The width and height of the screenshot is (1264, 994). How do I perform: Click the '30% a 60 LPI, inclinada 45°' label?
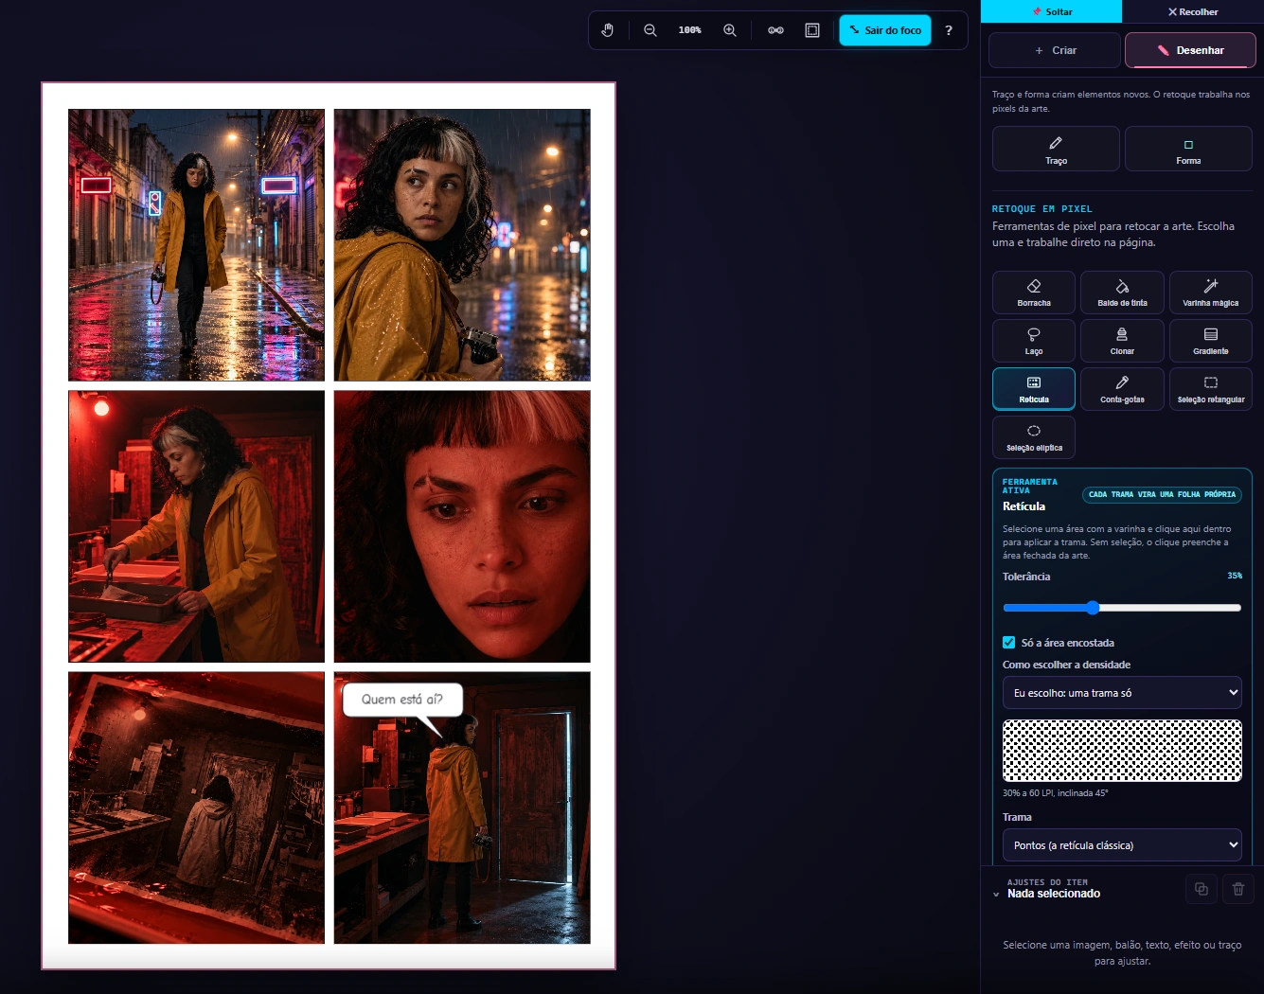click(1055, 793)
